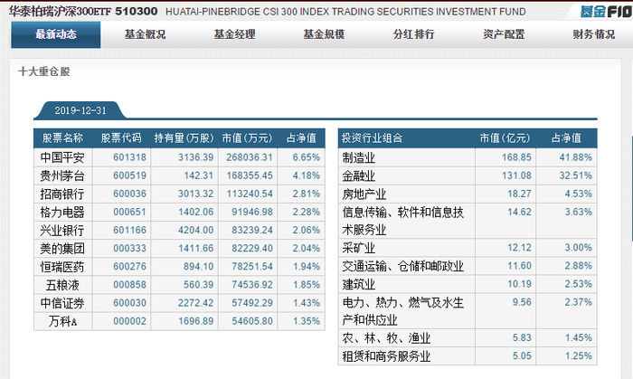Select the 采矿业 industry row
The image size is (633, 379).
pos(468,248)
